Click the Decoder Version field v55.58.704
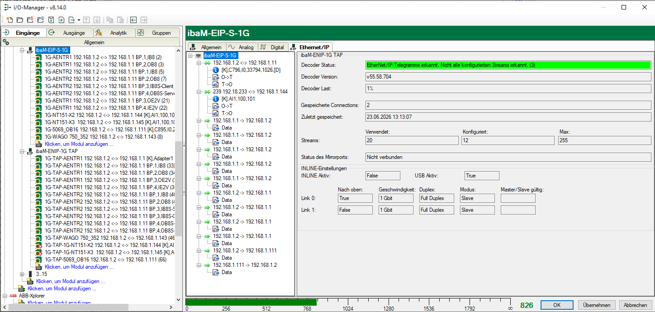Image resolution: width=655 pixels, height=312 pixels. tap(508, 77)
